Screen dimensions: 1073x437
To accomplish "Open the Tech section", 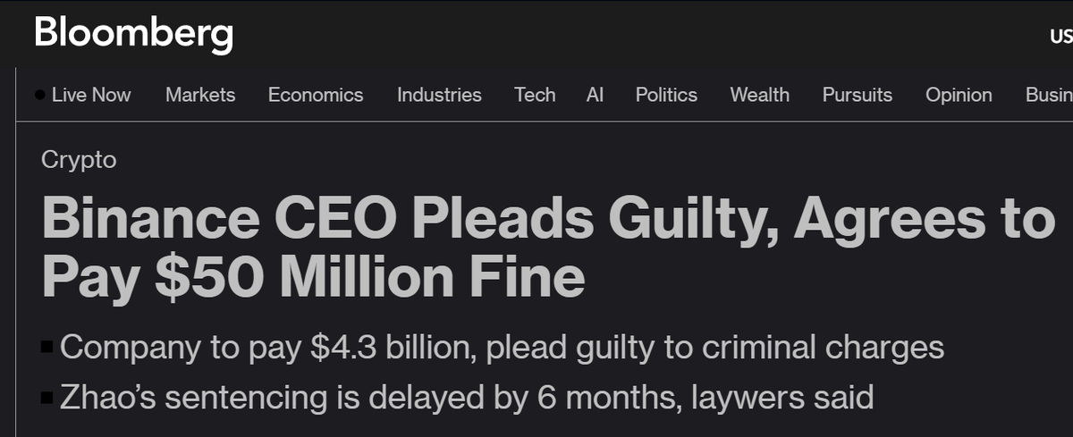I will [535, 95].
